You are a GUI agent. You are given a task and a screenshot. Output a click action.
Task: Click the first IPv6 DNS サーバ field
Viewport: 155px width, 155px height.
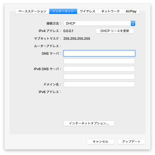[x=99, y=69]
